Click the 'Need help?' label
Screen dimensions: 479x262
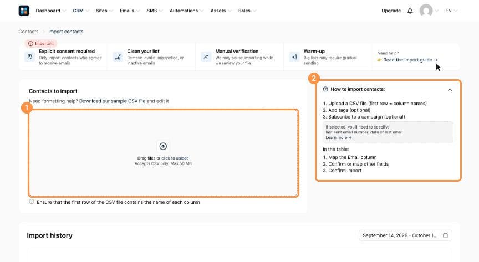388,53
